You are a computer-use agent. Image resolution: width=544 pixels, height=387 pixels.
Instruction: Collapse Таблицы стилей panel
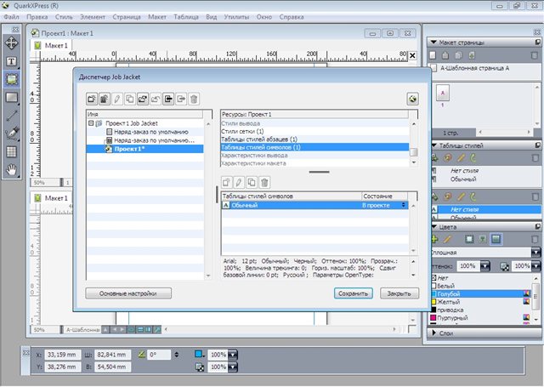[434, 145]
